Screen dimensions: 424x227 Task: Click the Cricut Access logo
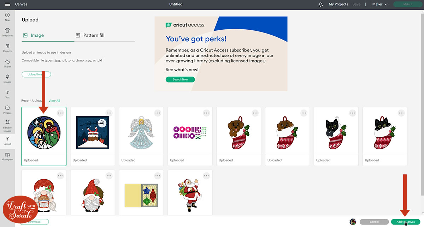tap(185, 25)
